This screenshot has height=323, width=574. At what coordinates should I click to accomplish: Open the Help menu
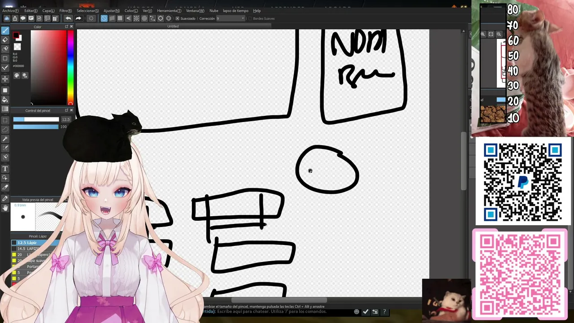coord(257,11)
